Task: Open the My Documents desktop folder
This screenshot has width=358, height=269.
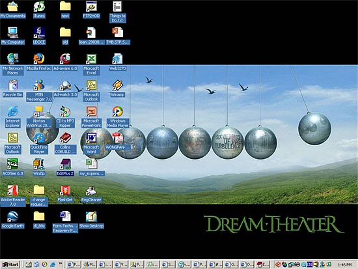Action: click(x=13, y=10)
